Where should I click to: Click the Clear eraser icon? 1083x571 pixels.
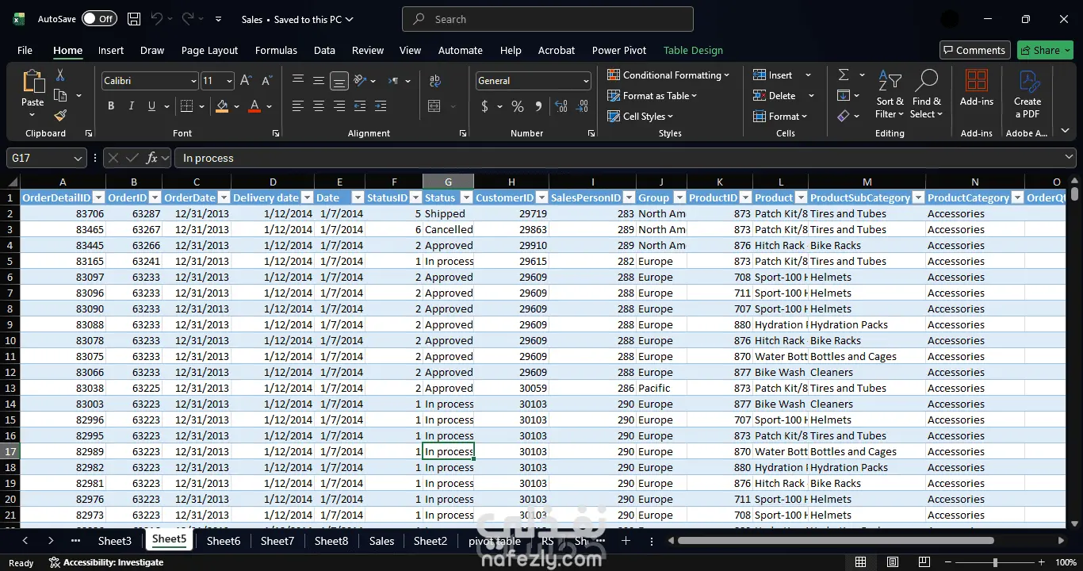coord(844,116)
